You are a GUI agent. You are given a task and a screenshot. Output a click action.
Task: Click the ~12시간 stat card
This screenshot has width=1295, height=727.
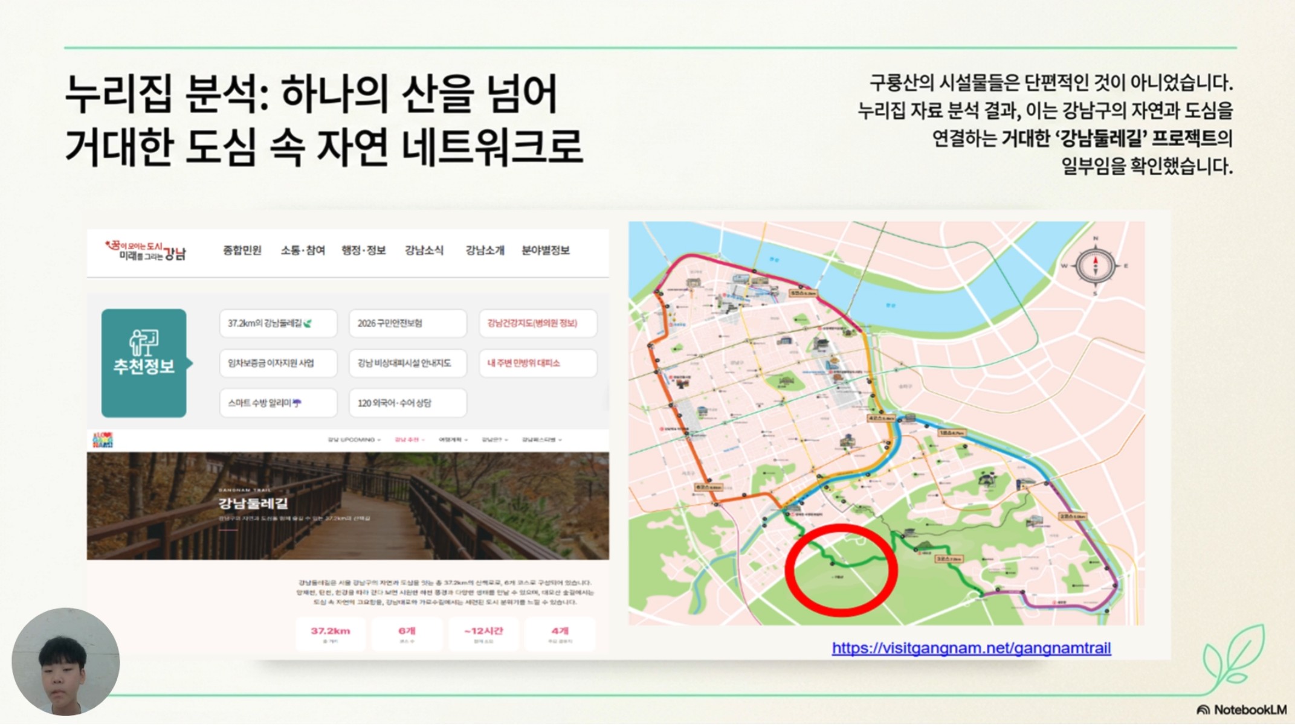click(483, 634)
